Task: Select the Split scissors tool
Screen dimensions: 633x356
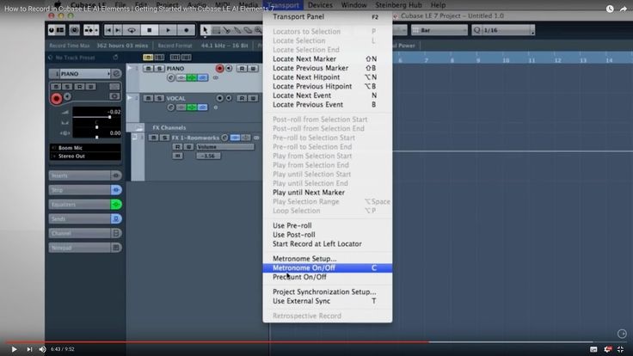Action: point(227,30)
